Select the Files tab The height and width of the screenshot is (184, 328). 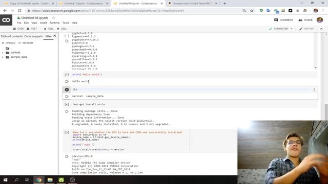tap(48, 36)
